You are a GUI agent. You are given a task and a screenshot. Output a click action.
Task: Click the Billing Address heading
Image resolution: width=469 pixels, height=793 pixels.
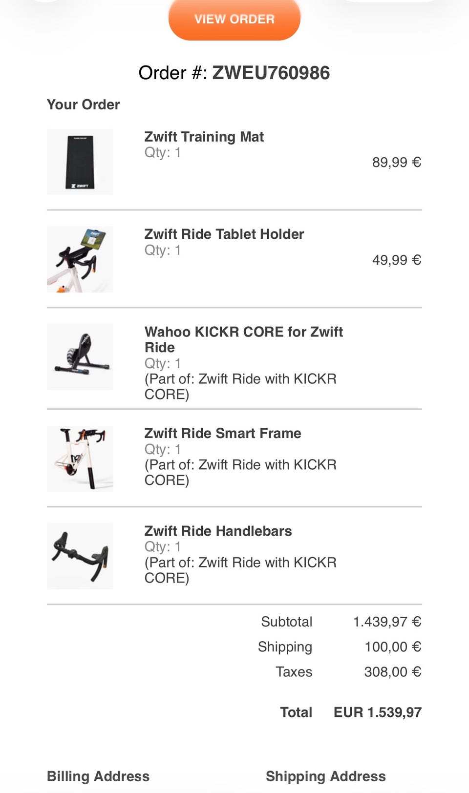[x=98, y=776]
